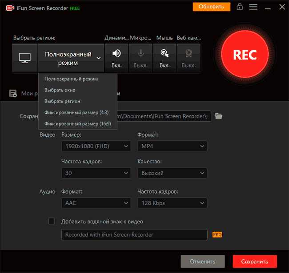Open video format dropdown MP4
This screenshot has height=273, width=289.
(x=172, y=146)
